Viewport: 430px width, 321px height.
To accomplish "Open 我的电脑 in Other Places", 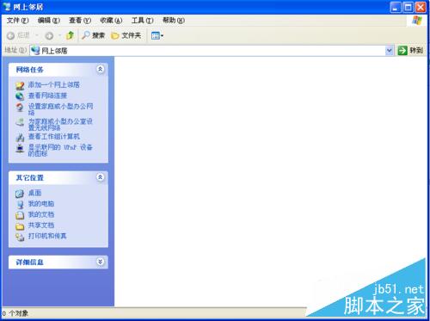I will (41, 204).
